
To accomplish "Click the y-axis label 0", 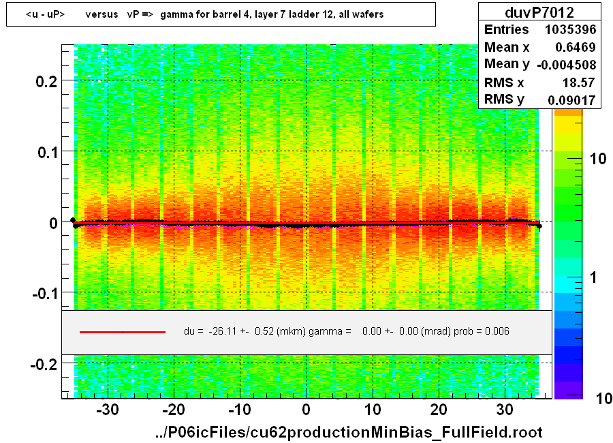I will pyautogui.click(x=53, y=223).
